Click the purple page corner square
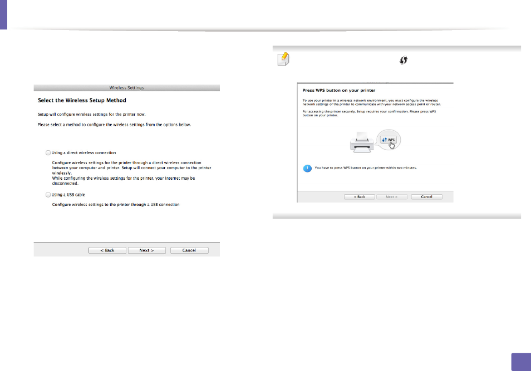The height and width of the screenshot is (375, 531). (x=521, y=362)
